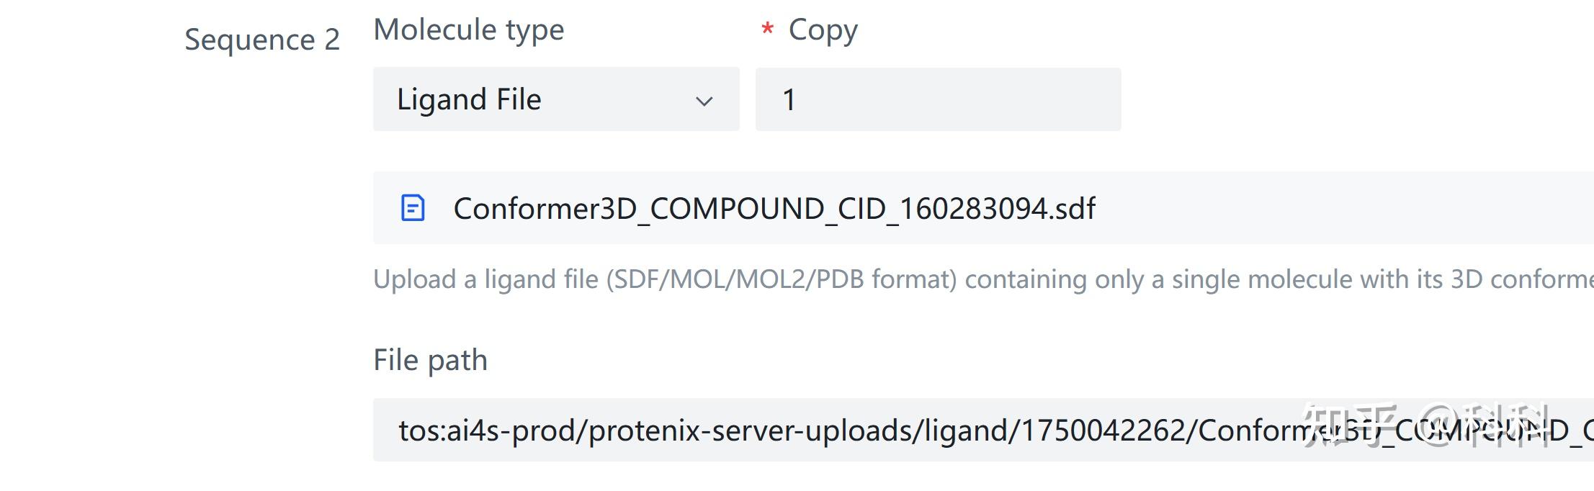Click the file icon of the uploaded ligand
1594x491 pixels.
click(x=413, y=209)
